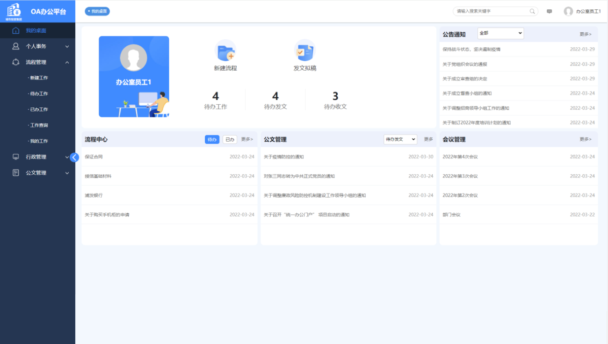Click the user avatar in top right

coord(568,11)
